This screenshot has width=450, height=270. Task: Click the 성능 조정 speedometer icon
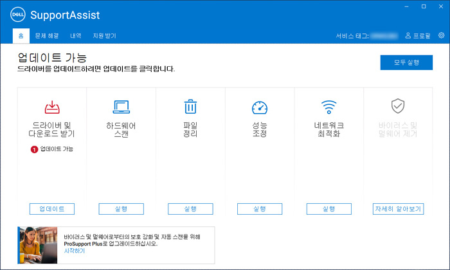tap(260, 107)
